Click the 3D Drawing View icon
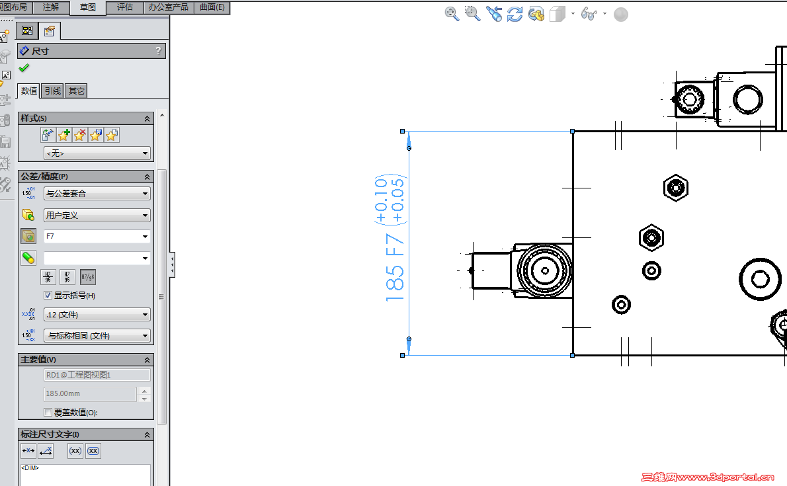This screenshot has height=486, width=787. 536,14
